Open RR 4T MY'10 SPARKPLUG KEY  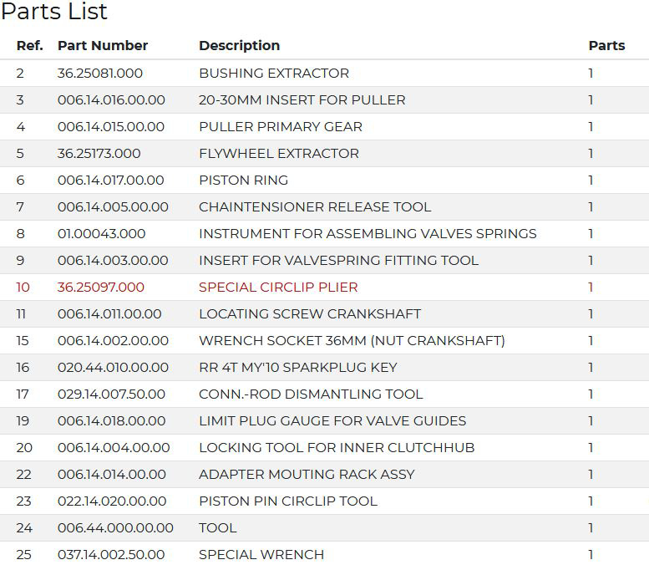click(x=298, y=368)
